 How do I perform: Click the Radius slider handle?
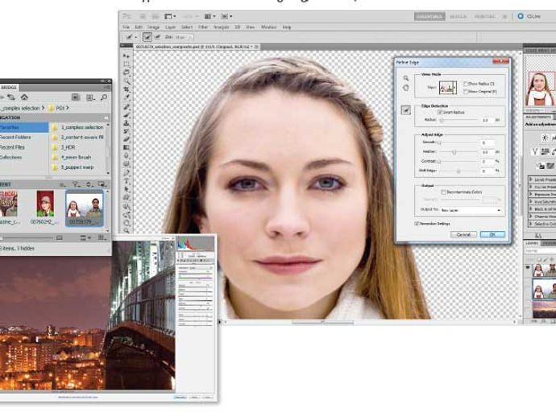point(442,121)
